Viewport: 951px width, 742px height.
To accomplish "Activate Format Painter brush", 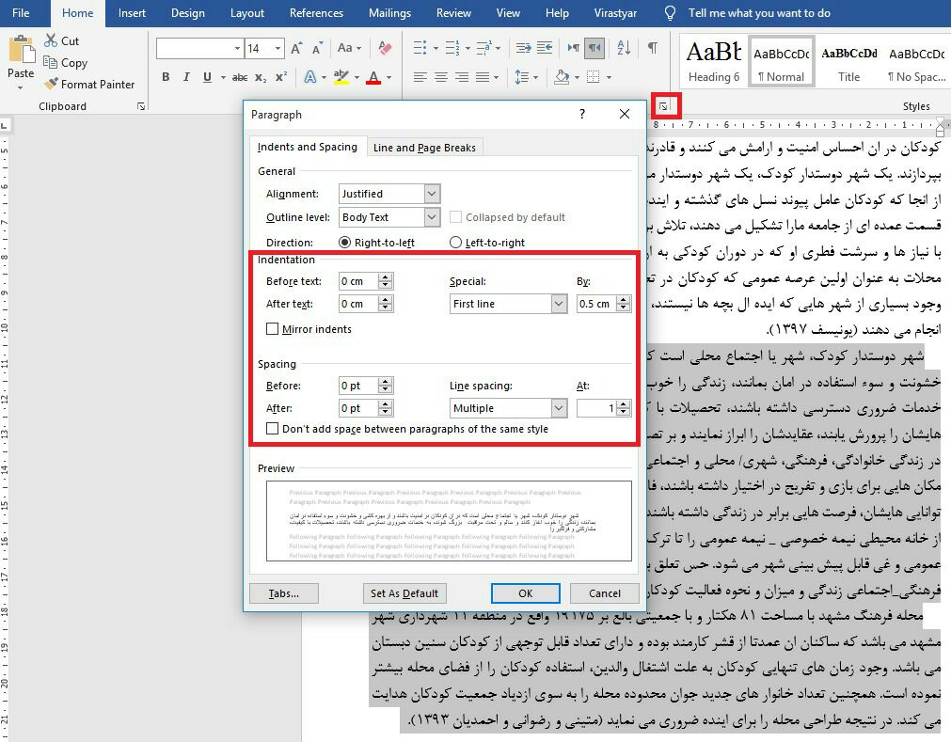I will (x=51, y=84).
